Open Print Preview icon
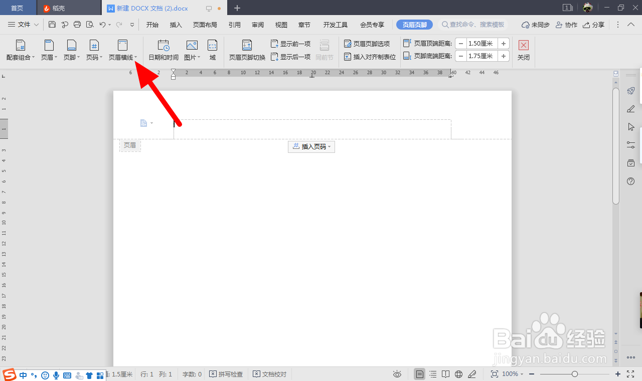 point(90,25)
